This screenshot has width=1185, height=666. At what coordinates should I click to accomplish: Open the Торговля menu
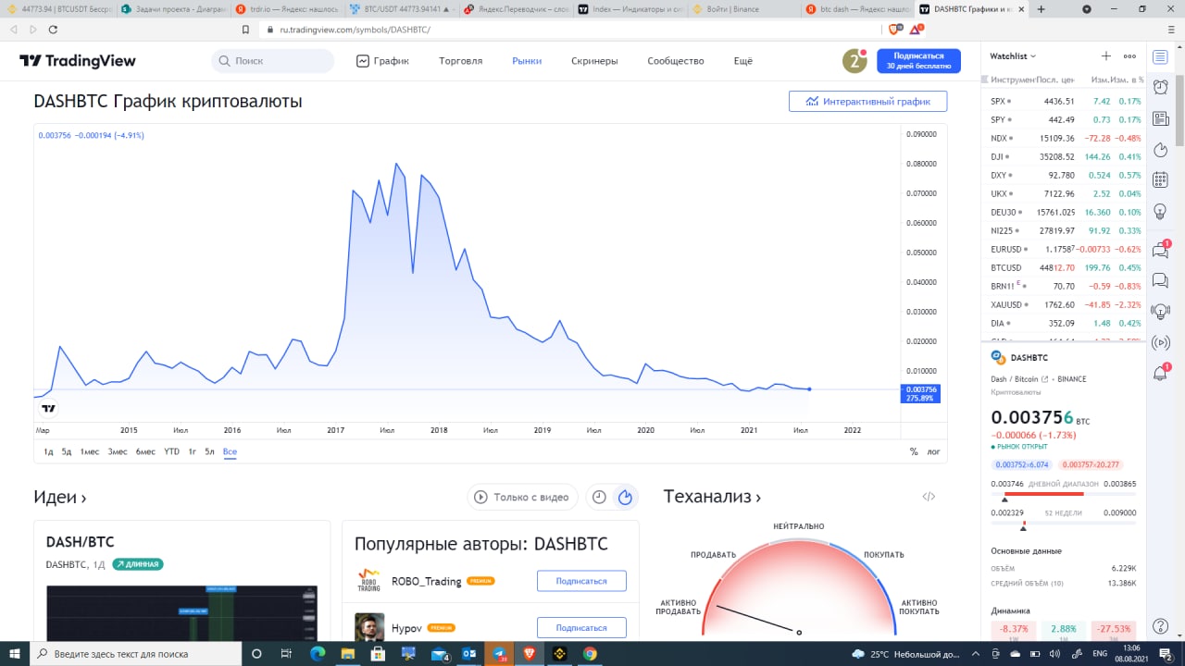click(460, 61)
